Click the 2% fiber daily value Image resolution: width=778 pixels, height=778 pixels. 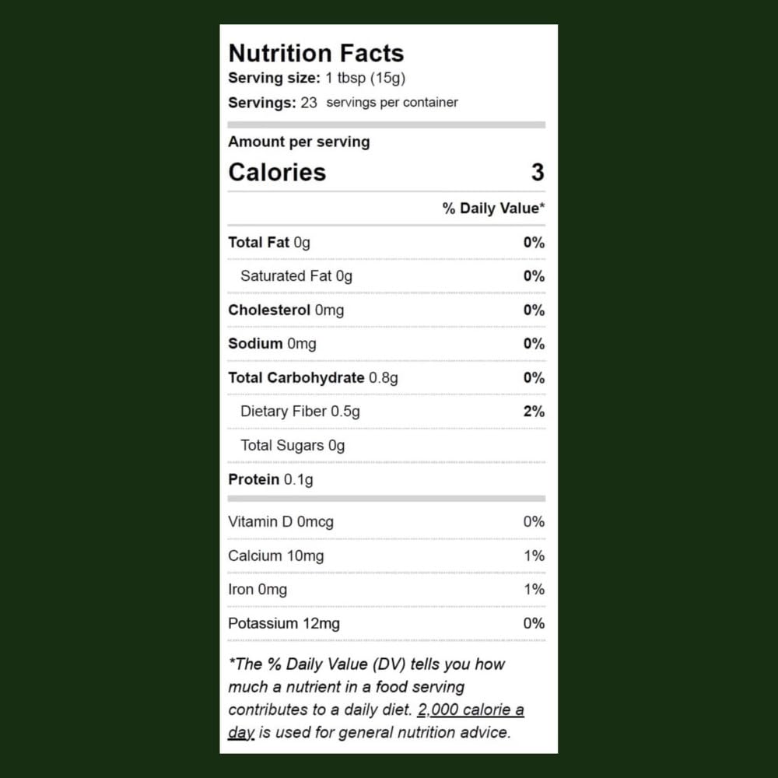534,412
